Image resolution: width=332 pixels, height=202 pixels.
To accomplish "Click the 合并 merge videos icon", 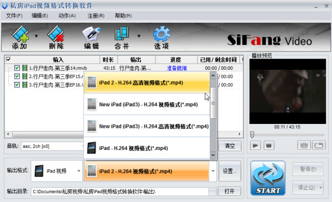I will 122,38.
